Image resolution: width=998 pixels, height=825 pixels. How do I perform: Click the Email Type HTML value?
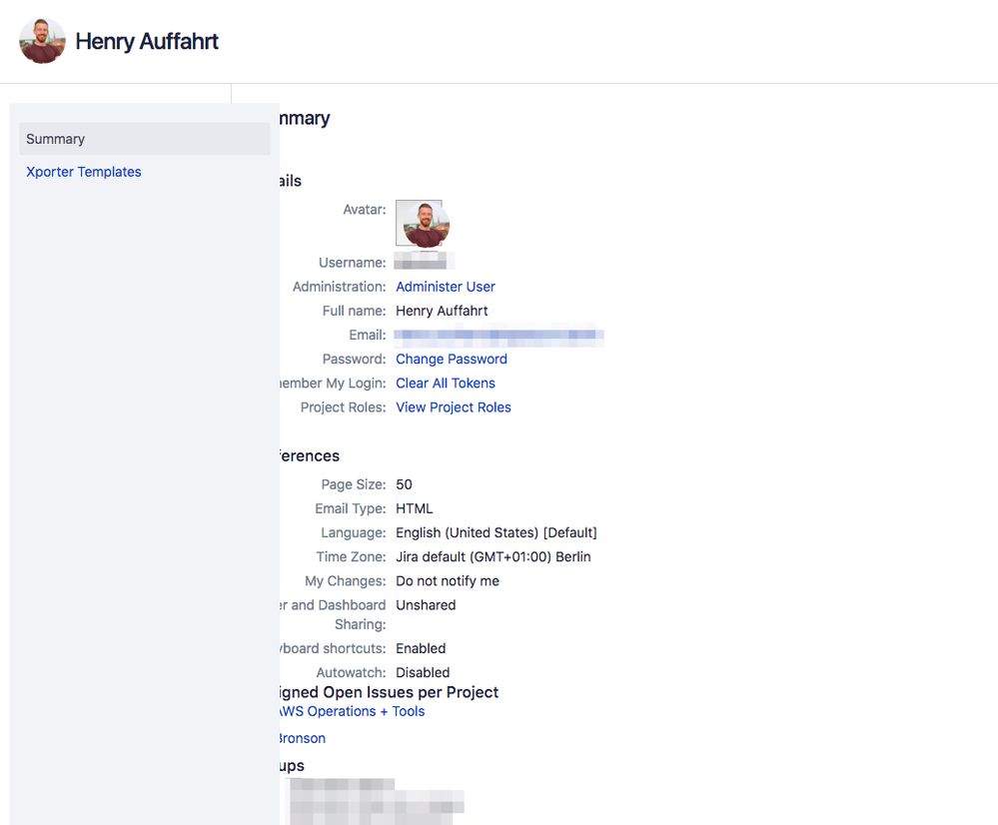[414, 508]
